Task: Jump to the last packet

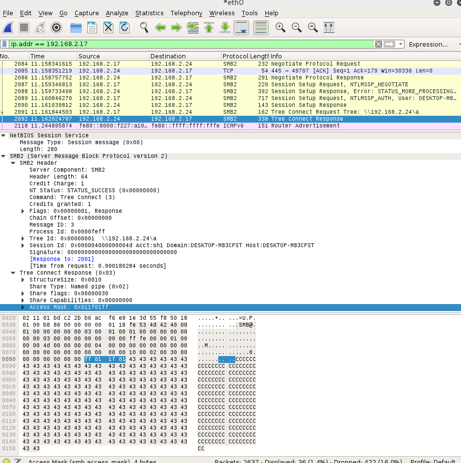Action: 225,27
